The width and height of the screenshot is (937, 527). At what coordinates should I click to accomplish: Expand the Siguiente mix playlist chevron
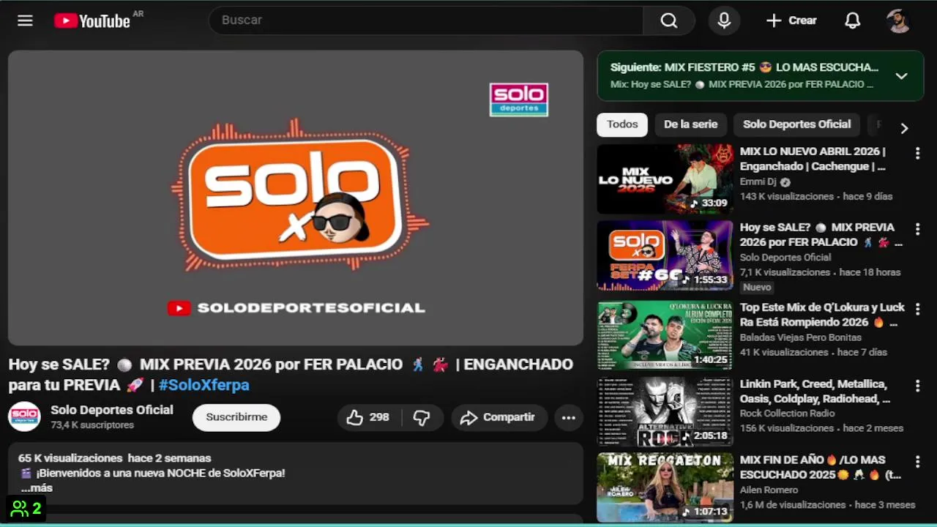point(901,75)
